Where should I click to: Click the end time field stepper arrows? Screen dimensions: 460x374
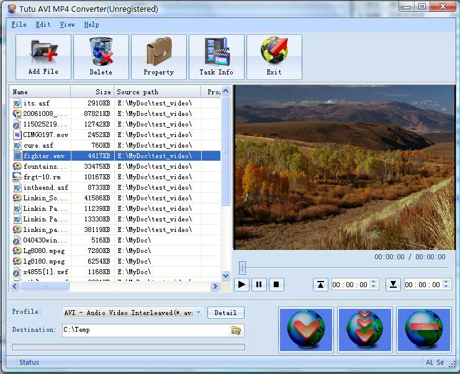(446, 284)
